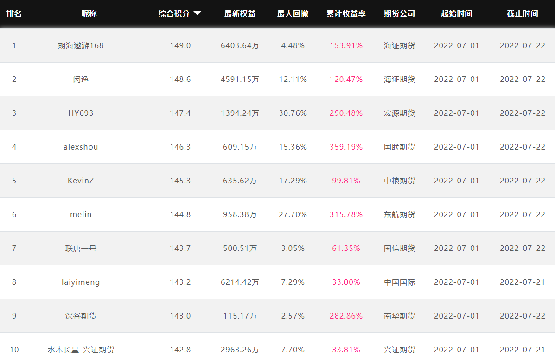Image resolution: width=555 pixels, height=363 pixels.
Task: Open nickname HY693
Action: 81,113
